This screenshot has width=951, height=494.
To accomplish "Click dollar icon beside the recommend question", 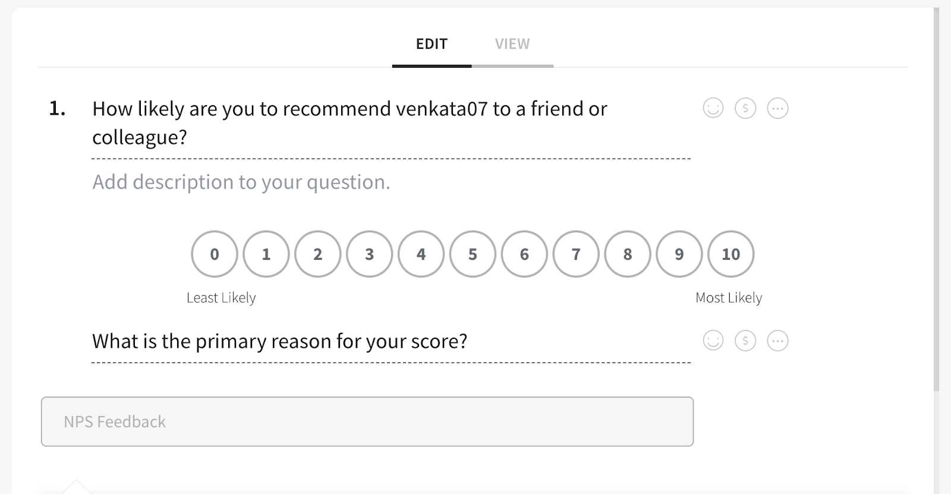I will 745,108.
